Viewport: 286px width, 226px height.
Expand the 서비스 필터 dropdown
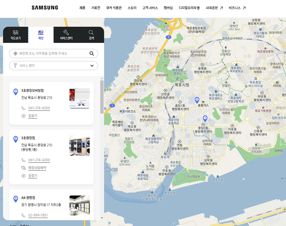point(54,66)
